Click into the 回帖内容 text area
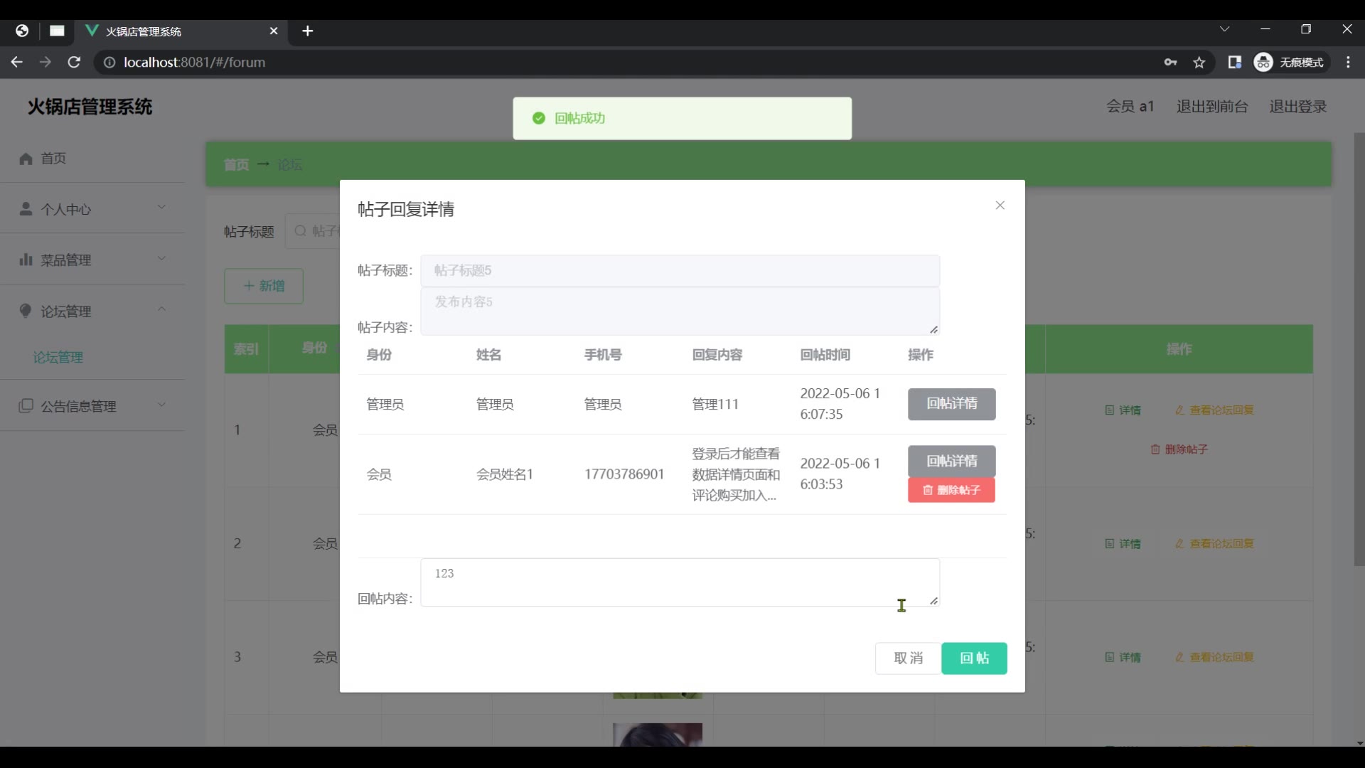 pyautogui.click(x=679, y=583)
